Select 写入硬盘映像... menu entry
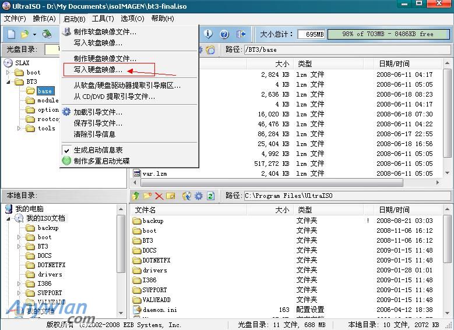 [x=98, y=70]
